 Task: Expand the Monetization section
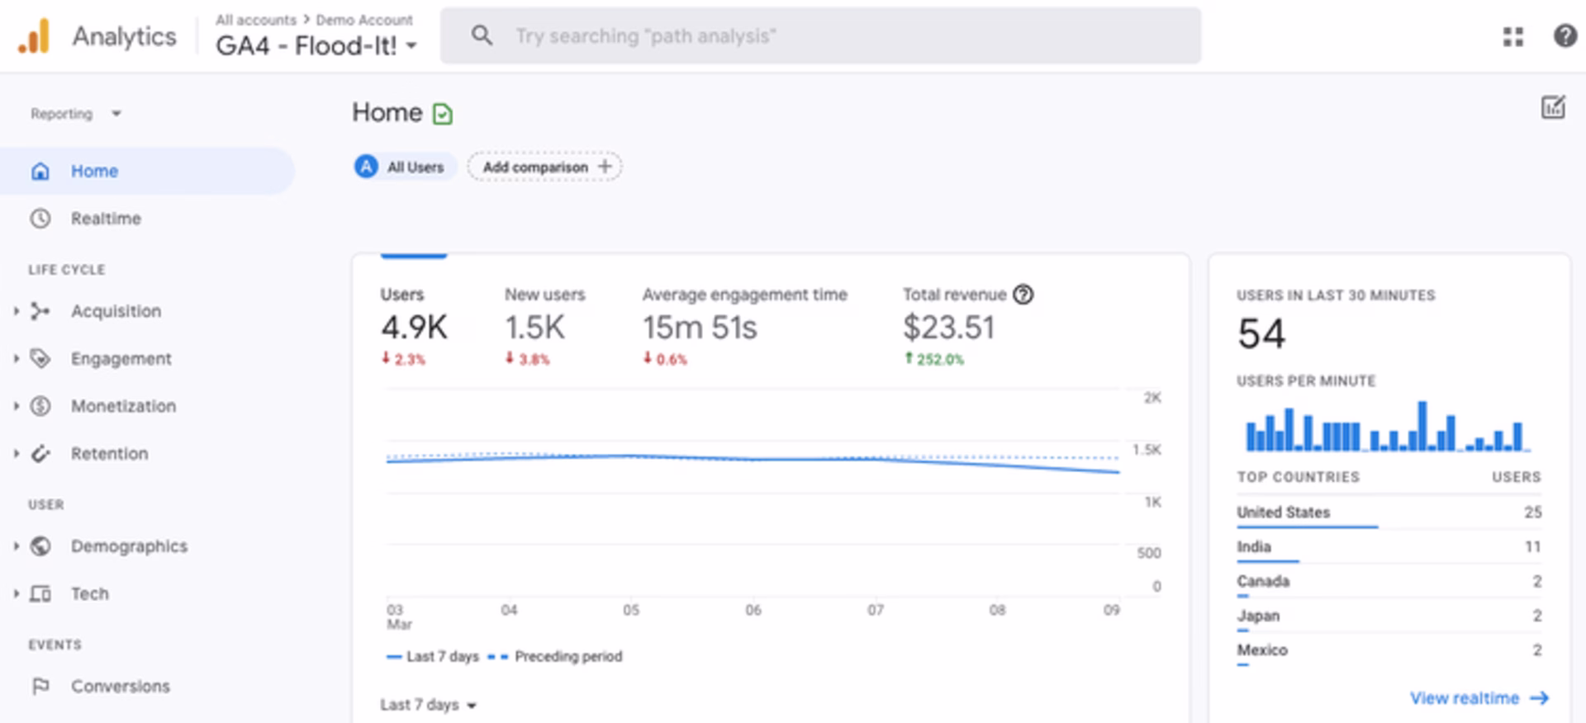click(x=123, y=406)
